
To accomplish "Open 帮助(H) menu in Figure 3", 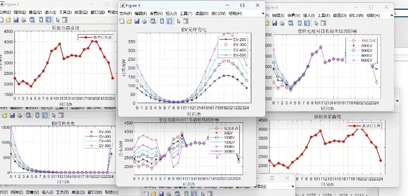I will pos(235,14).
